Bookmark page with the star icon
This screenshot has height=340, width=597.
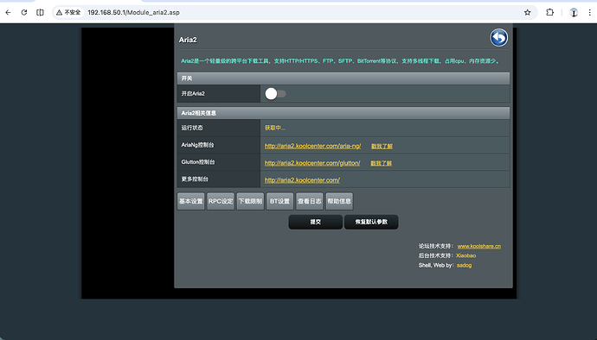pos(527,13)
